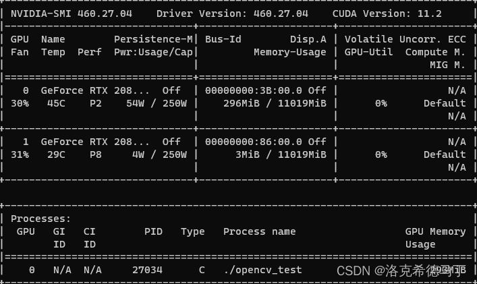Click the Fan column header
Image resolution: width=477 pixels, height=284 pixels.
pyautogui.click(x=20, y=53)
